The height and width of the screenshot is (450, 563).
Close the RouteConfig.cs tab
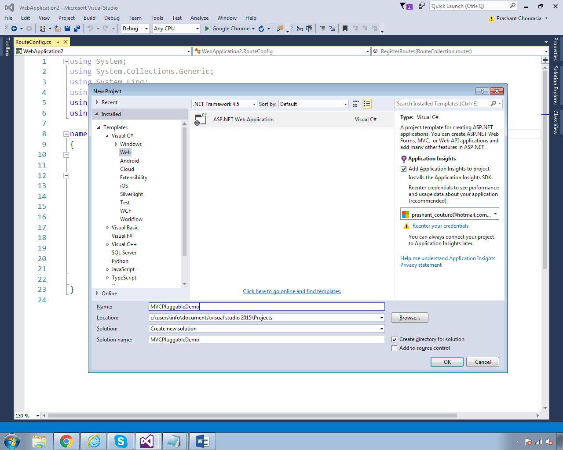pyautogui.click(x=66, y=42)
